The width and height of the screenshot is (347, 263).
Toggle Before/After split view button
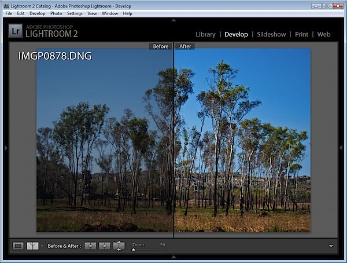[x=32, y=246]
